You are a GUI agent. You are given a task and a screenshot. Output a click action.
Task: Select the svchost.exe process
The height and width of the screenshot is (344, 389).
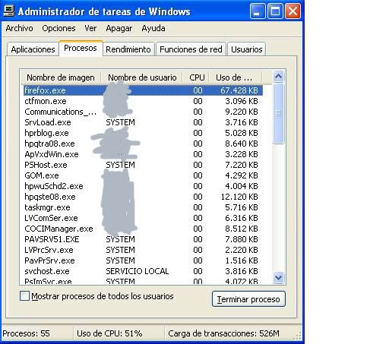[143, 271]
